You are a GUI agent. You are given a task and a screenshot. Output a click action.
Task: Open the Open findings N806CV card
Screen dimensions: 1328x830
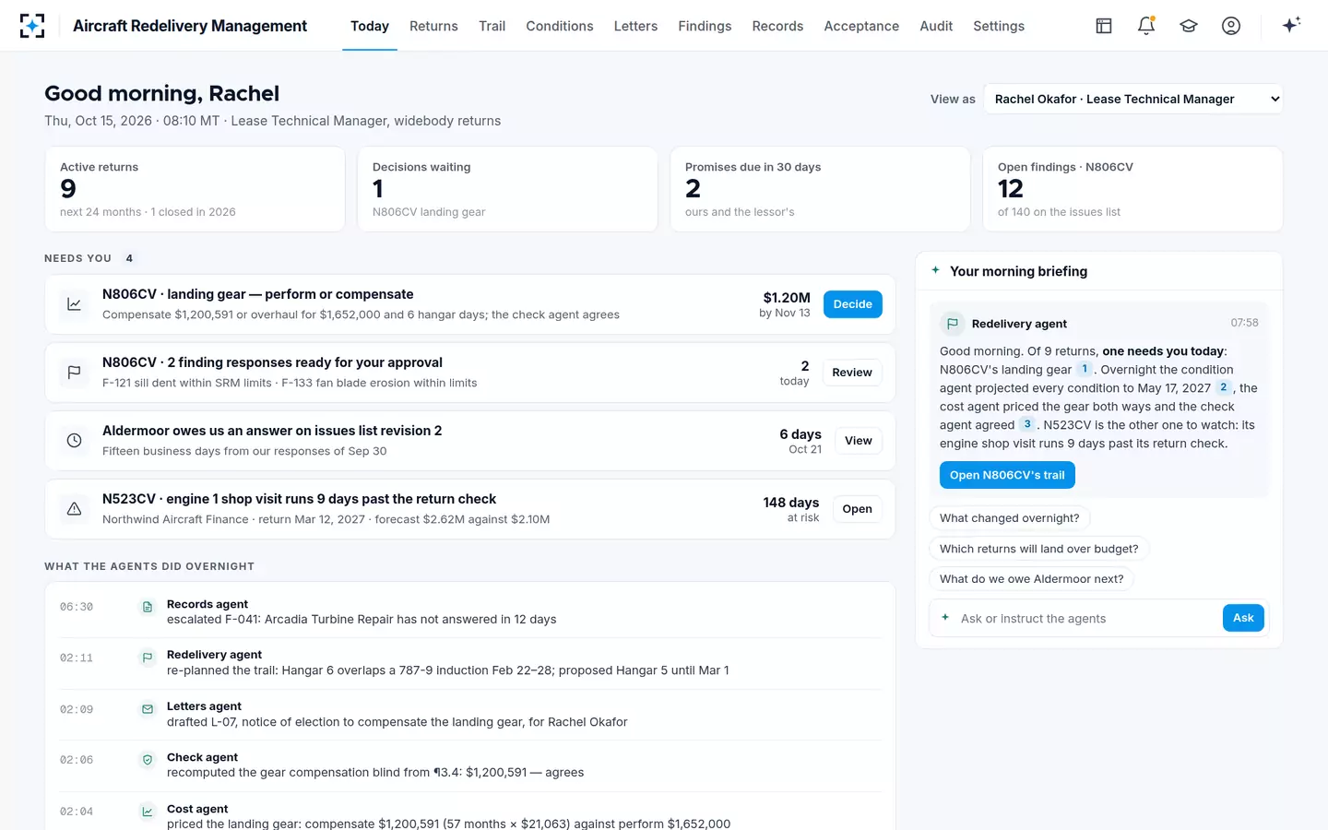(x=1132, y=189)
